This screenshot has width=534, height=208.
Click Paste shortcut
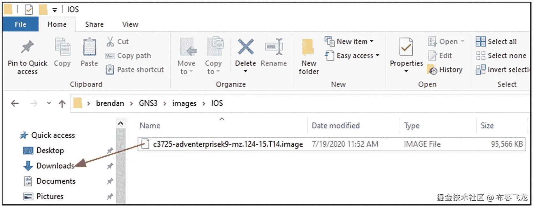(135, 70)
